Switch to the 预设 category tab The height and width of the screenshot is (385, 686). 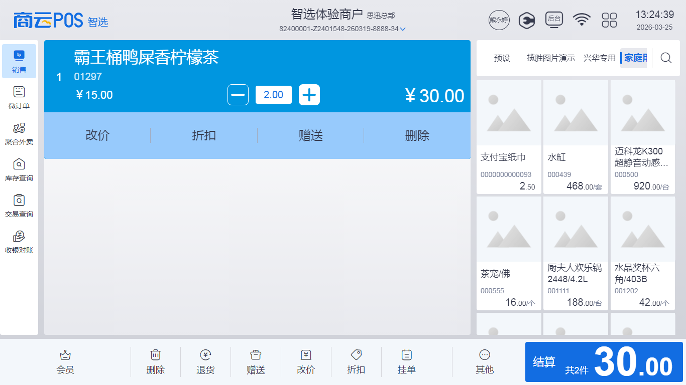coord(502,58)
